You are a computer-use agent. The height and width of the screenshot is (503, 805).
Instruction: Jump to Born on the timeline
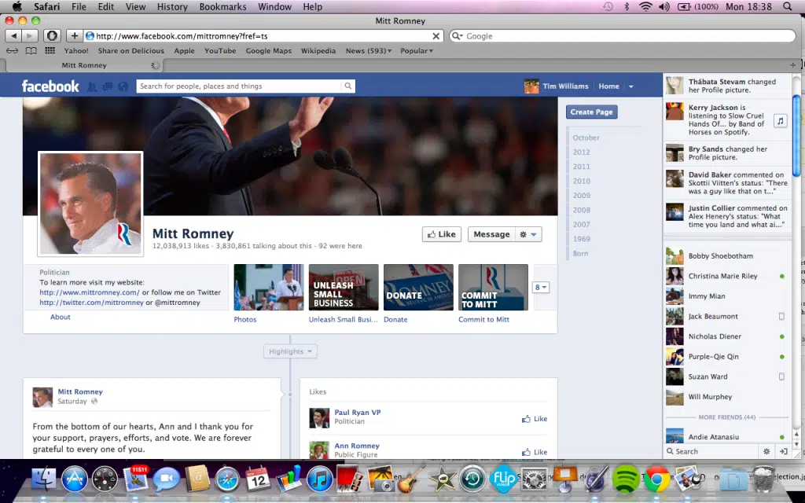click(x=580, y=253)
